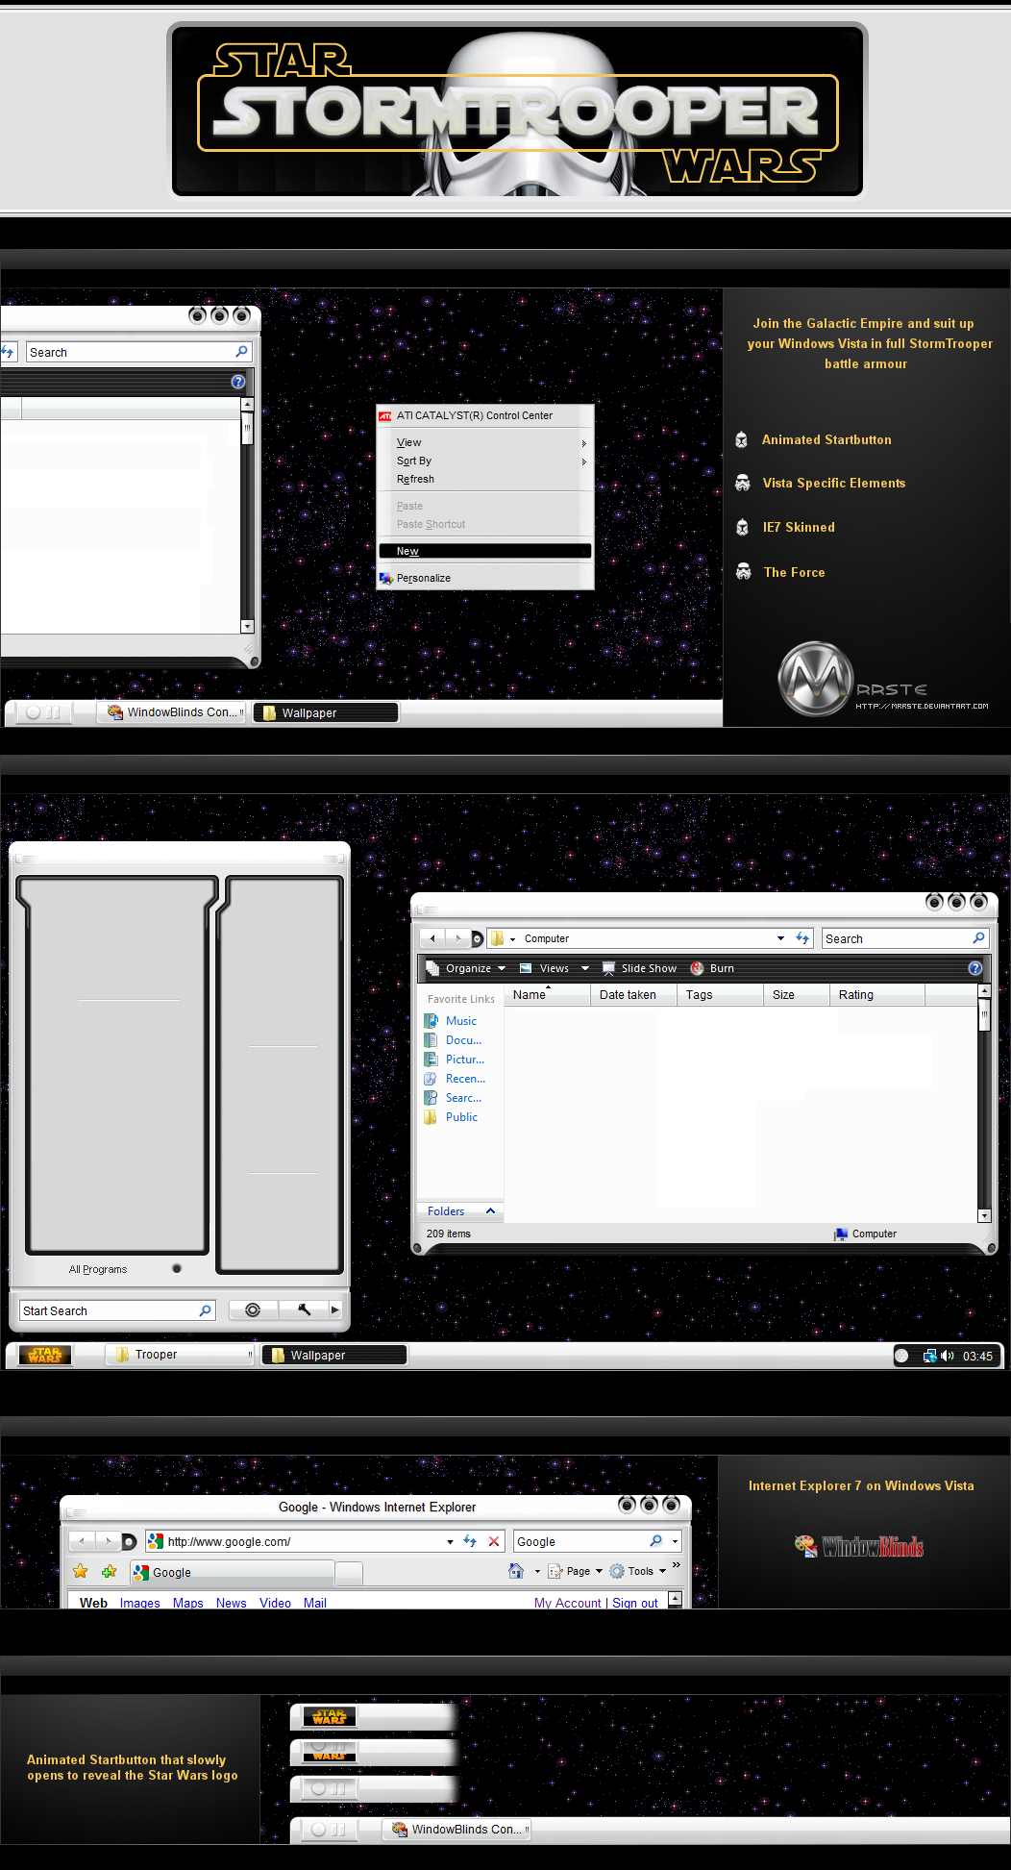Open the IE search provider dropdown
Image resolution: width=1011 pixels, height=1870 pixels.
click(675, 1541)
